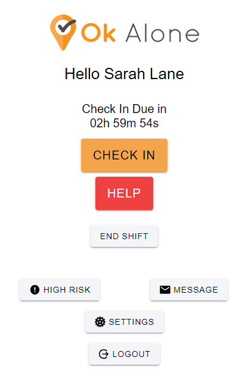Choose LOGOUT by its text label
Viewport: 242px width, 376px height.
coord(131,354)
